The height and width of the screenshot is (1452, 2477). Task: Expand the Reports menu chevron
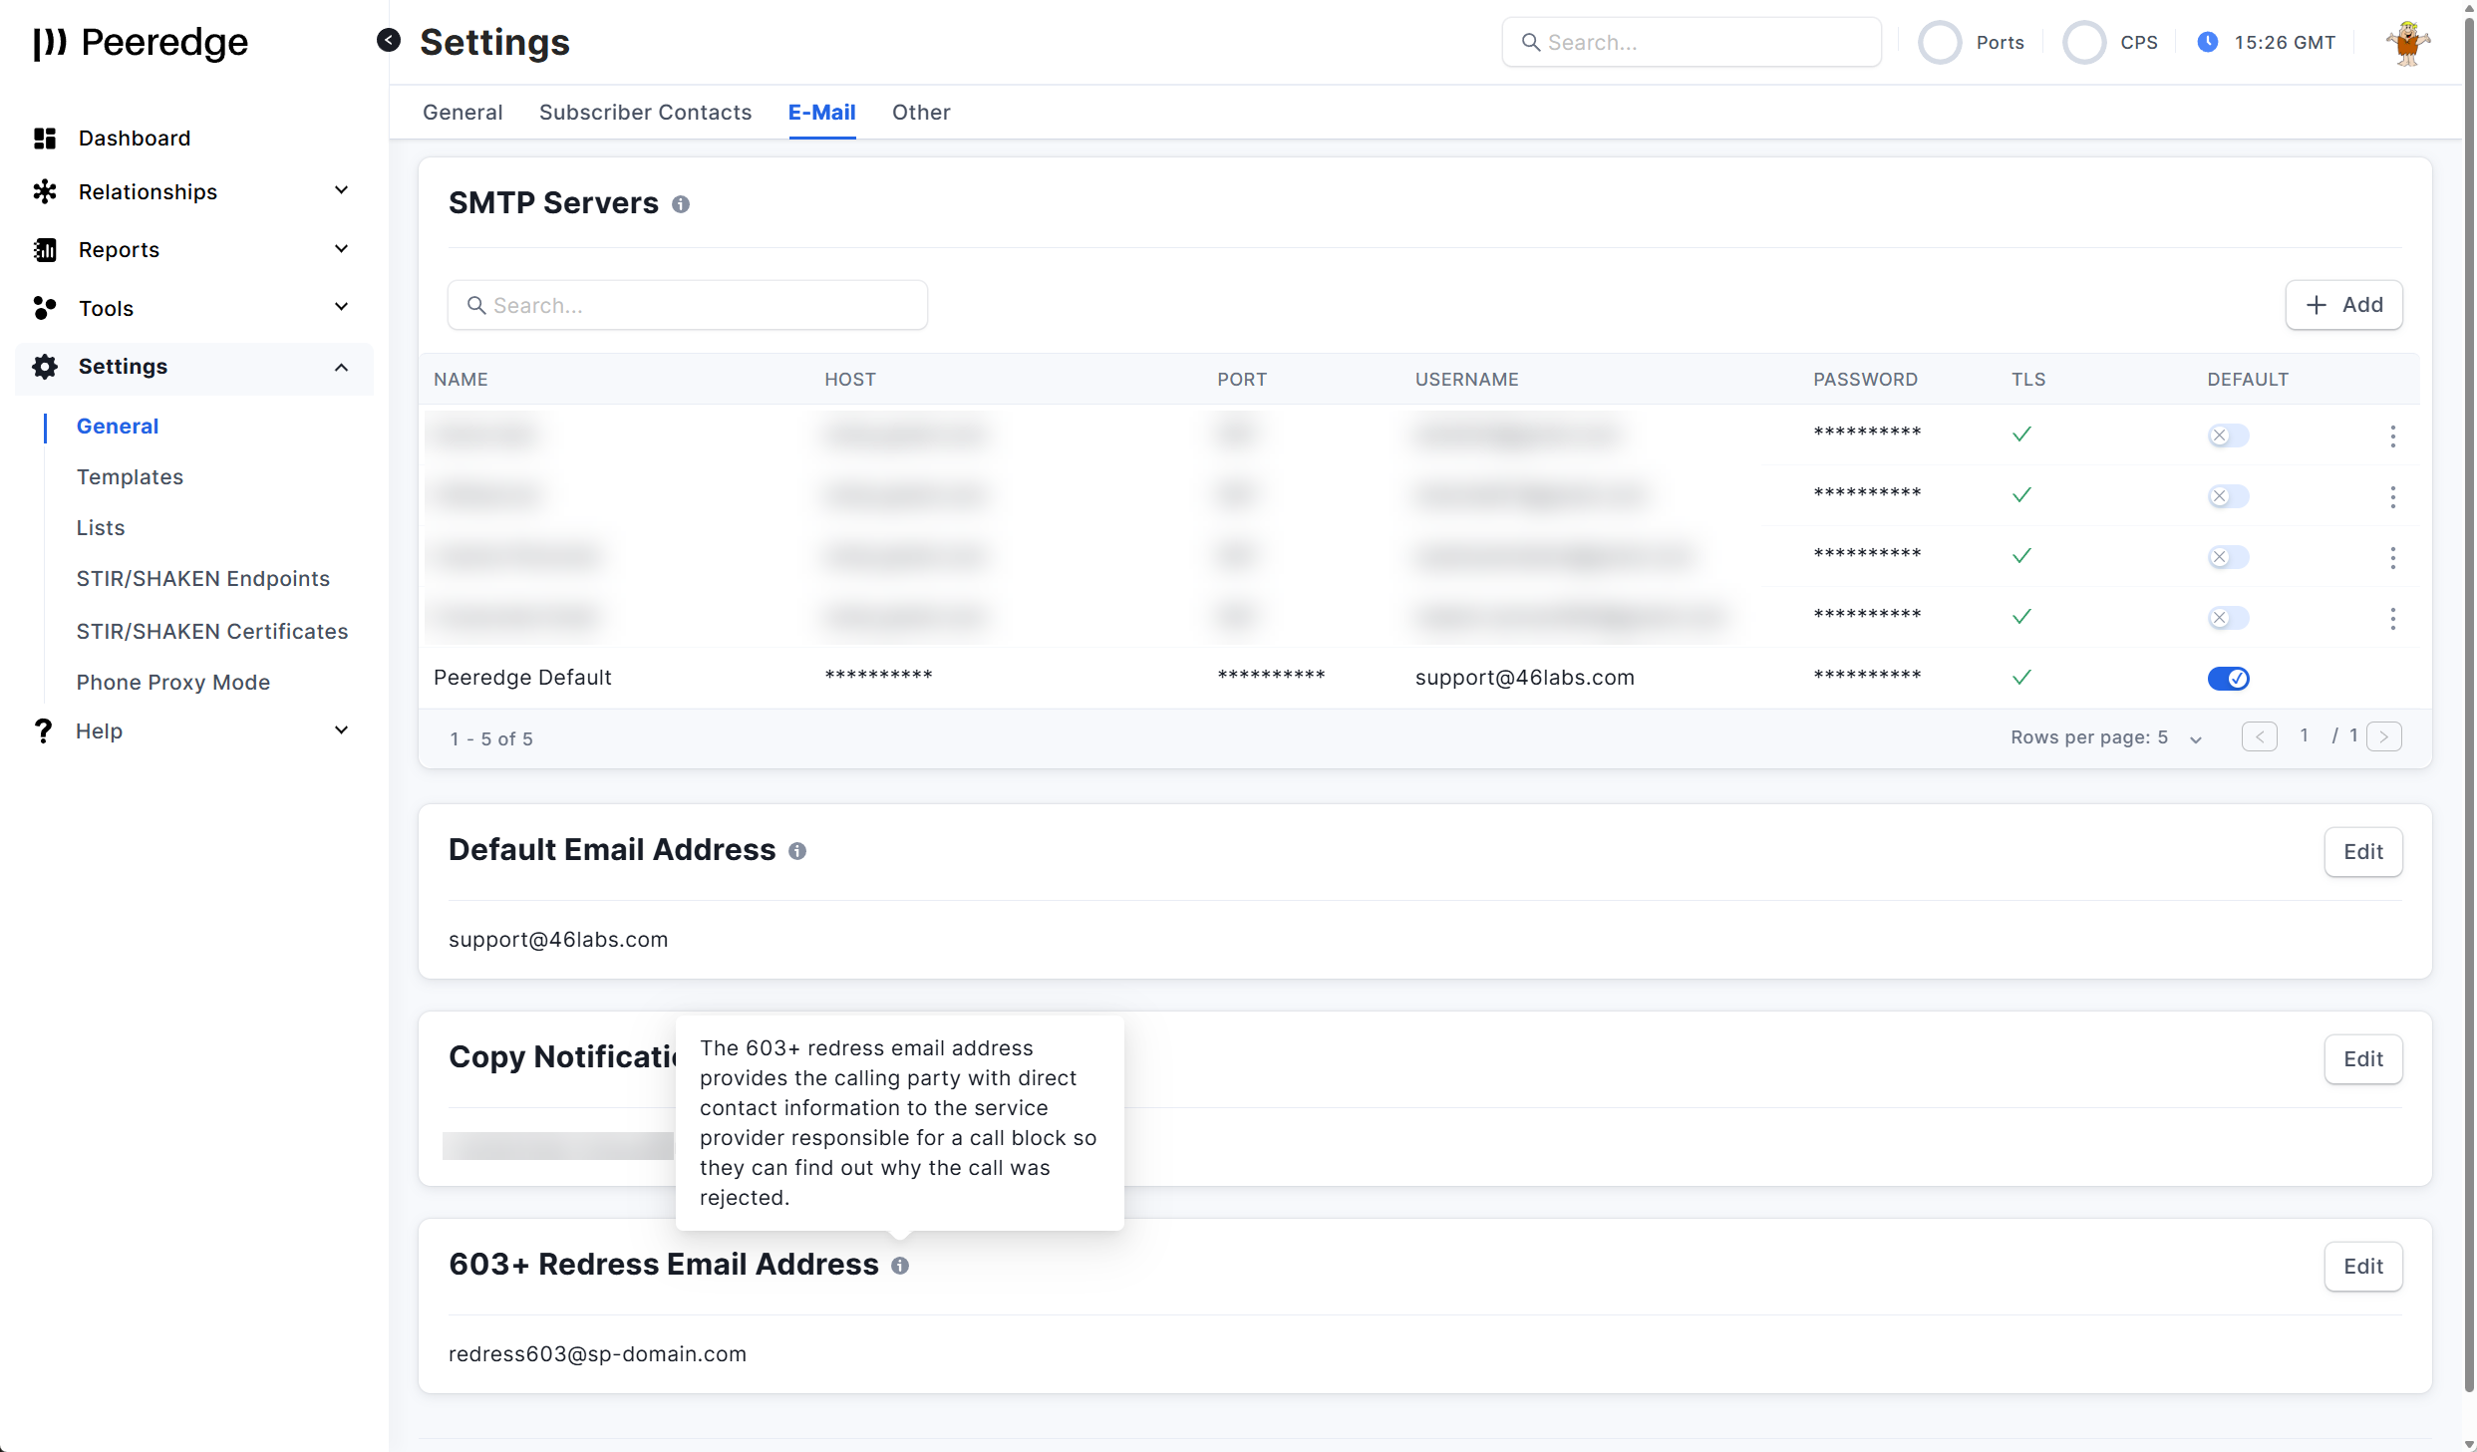tap(341, 249)
